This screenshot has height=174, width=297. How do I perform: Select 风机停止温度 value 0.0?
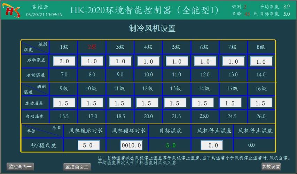[251, 145]
